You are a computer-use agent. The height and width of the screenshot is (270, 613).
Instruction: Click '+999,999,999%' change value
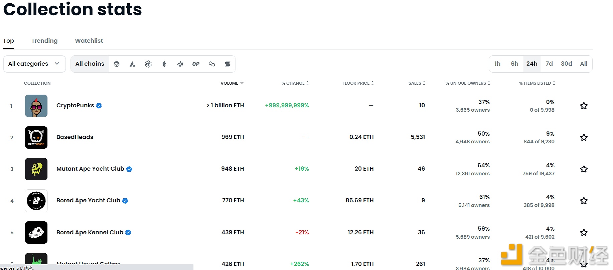[287, 105]
